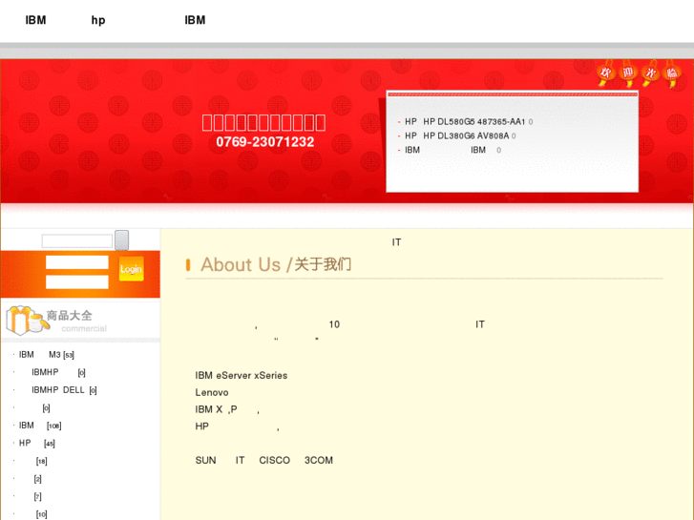Viewport: 694px width, 520px height.
Task: Open the HP [45] category
Action: point(36,443)
